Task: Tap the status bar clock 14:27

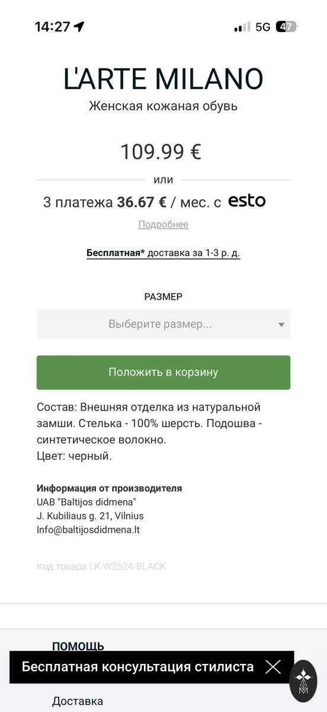Action: click(x=52, y=27)
